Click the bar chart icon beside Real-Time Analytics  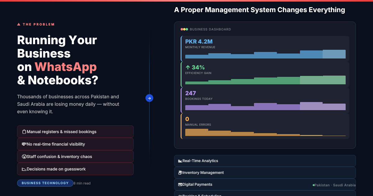click(x=180, y=161)
